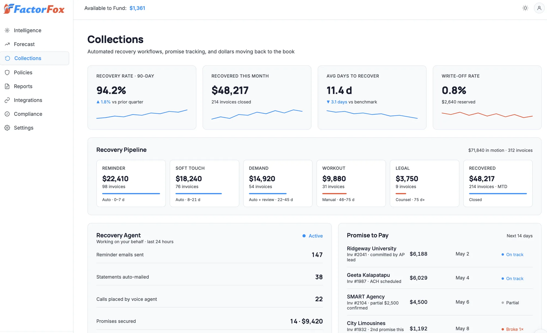547x333 pixels.
Task: Click the Integrations link icon
Action: pyautogui.click(x=7, y=100)
